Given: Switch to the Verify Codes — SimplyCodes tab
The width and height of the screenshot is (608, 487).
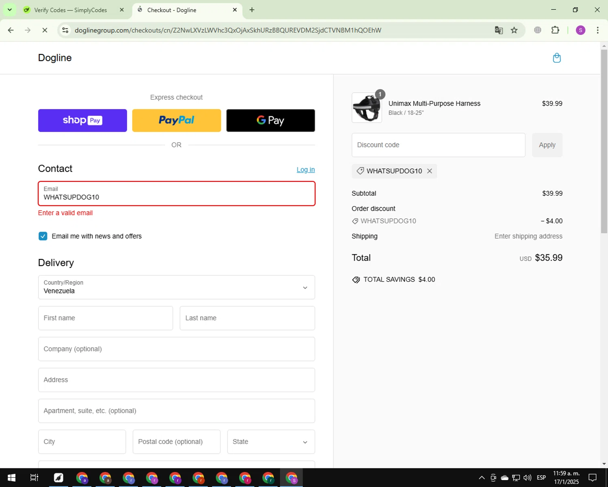Looking at the screenshot, I should coord(71,10).
